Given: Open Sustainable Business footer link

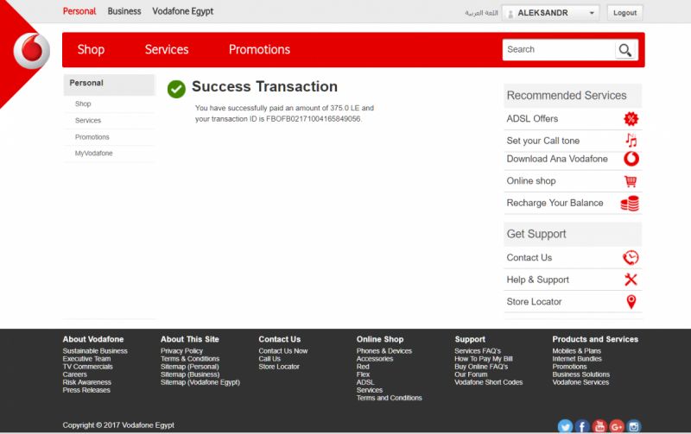Looking at the screenshot, I should (x=95, y=351).
